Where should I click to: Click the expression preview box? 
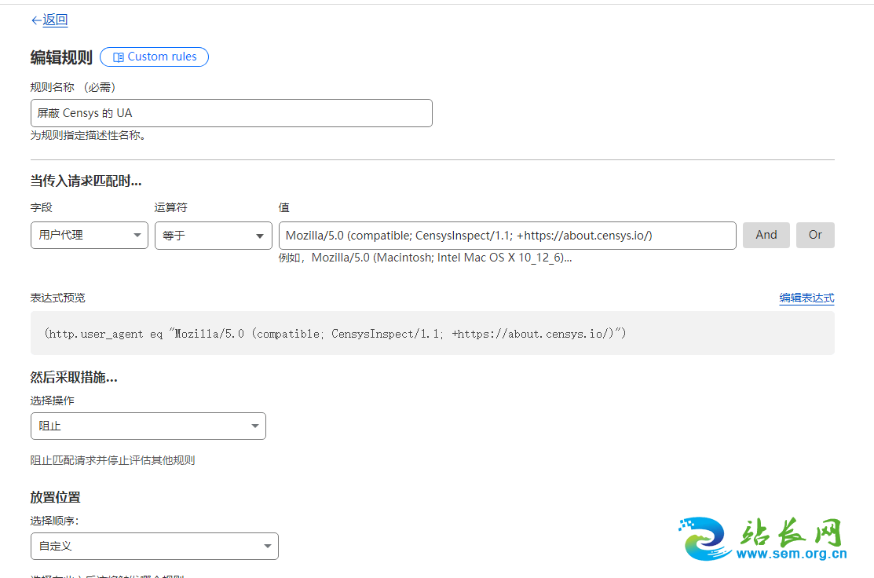click(x=433, y=333)
